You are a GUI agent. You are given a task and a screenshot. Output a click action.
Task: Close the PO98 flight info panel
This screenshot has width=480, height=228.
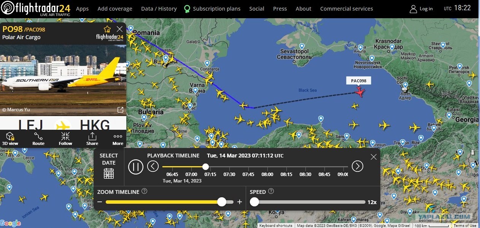(119, 29)
